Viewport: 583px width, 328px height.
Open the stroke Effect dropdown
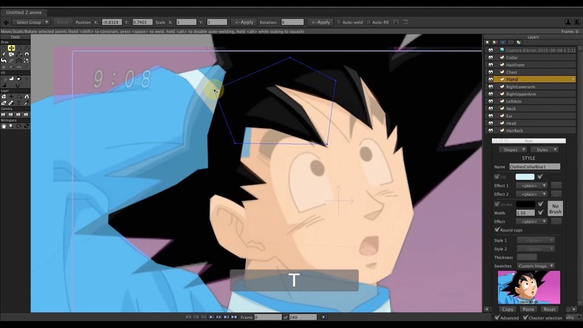pyautogui.click(x=532, y=221)
